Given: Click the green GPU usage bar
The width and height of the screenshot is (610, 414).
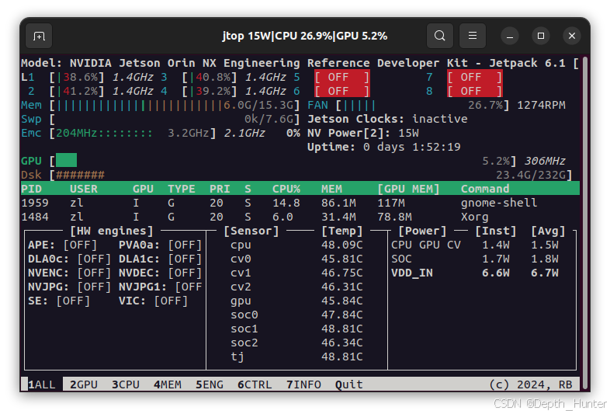Looking at the screenshot, I should pos(66,161).
